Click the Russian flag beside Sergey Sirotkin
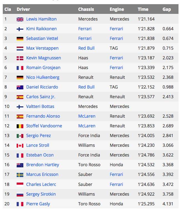 coord(20,195)
